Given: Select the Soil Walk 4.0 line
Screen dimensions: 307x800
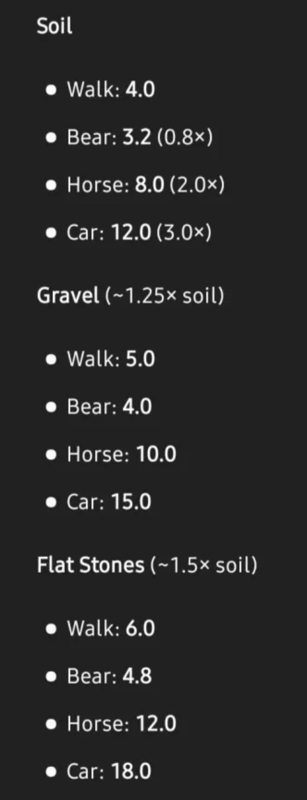Looking at the screenshot, I should [111, 89].
